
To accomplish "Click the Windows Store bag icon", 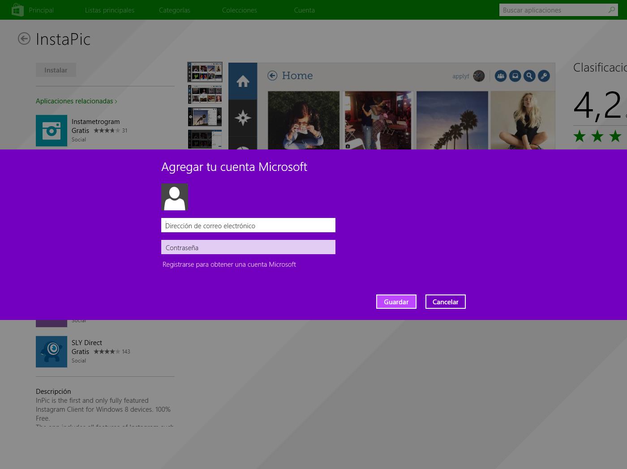I will [17, 10].
